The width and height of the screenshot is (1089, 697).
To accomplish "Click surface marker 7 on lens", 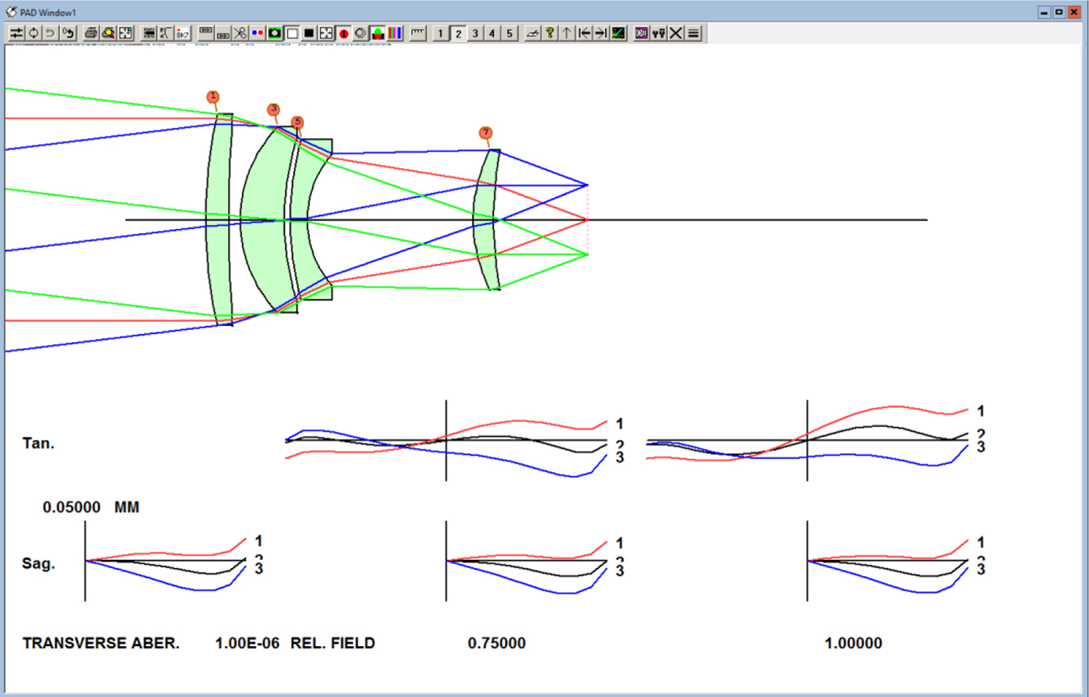I will tap(485, 132).
